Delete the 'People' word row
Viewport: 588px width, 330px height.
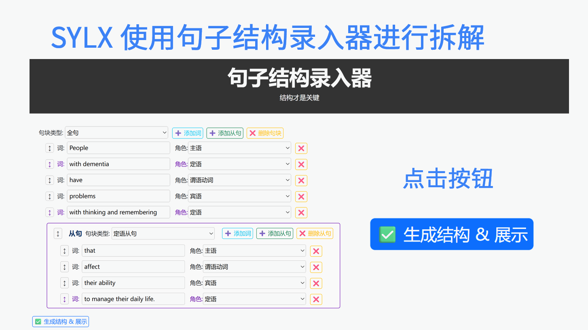301,148
